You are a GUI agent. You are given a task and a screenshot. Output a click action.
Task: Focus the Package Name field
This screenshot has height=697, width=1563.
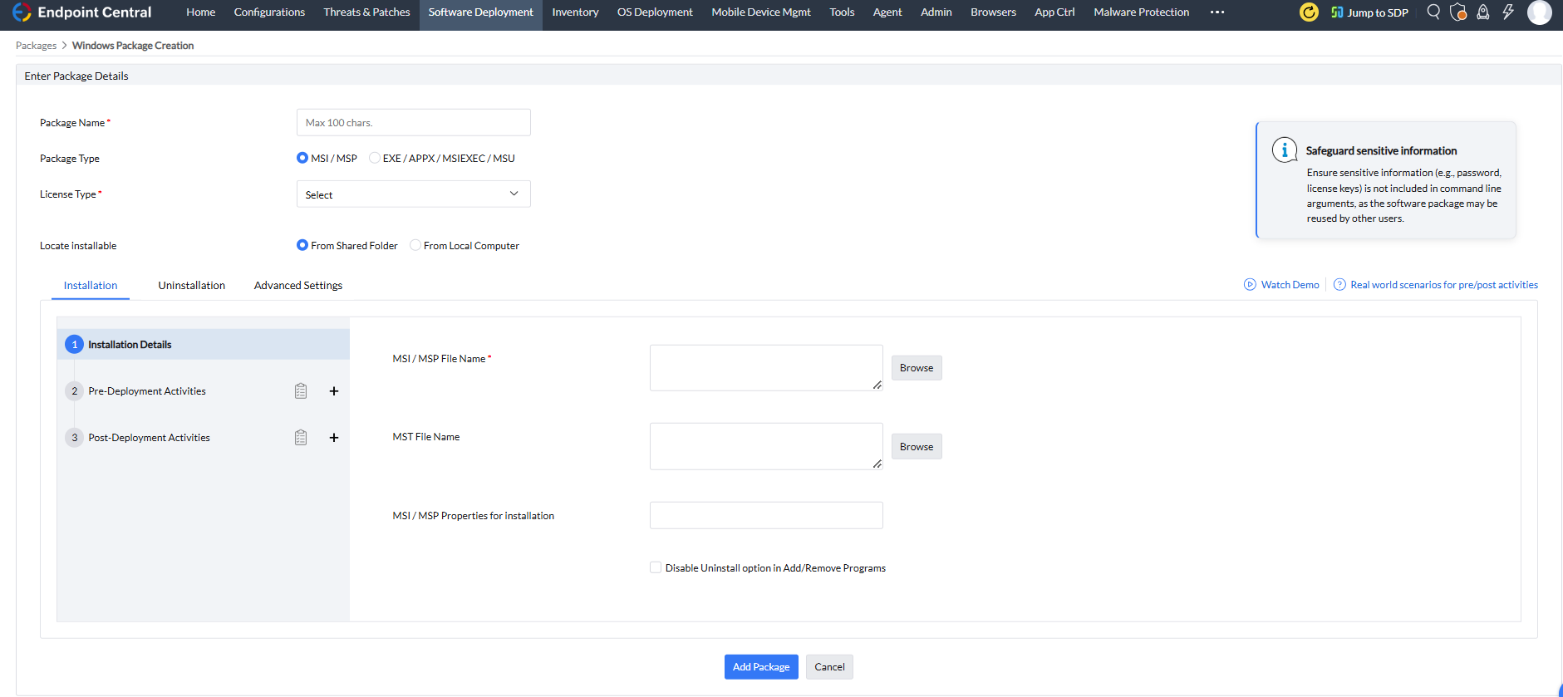click(x=413, y=123)
